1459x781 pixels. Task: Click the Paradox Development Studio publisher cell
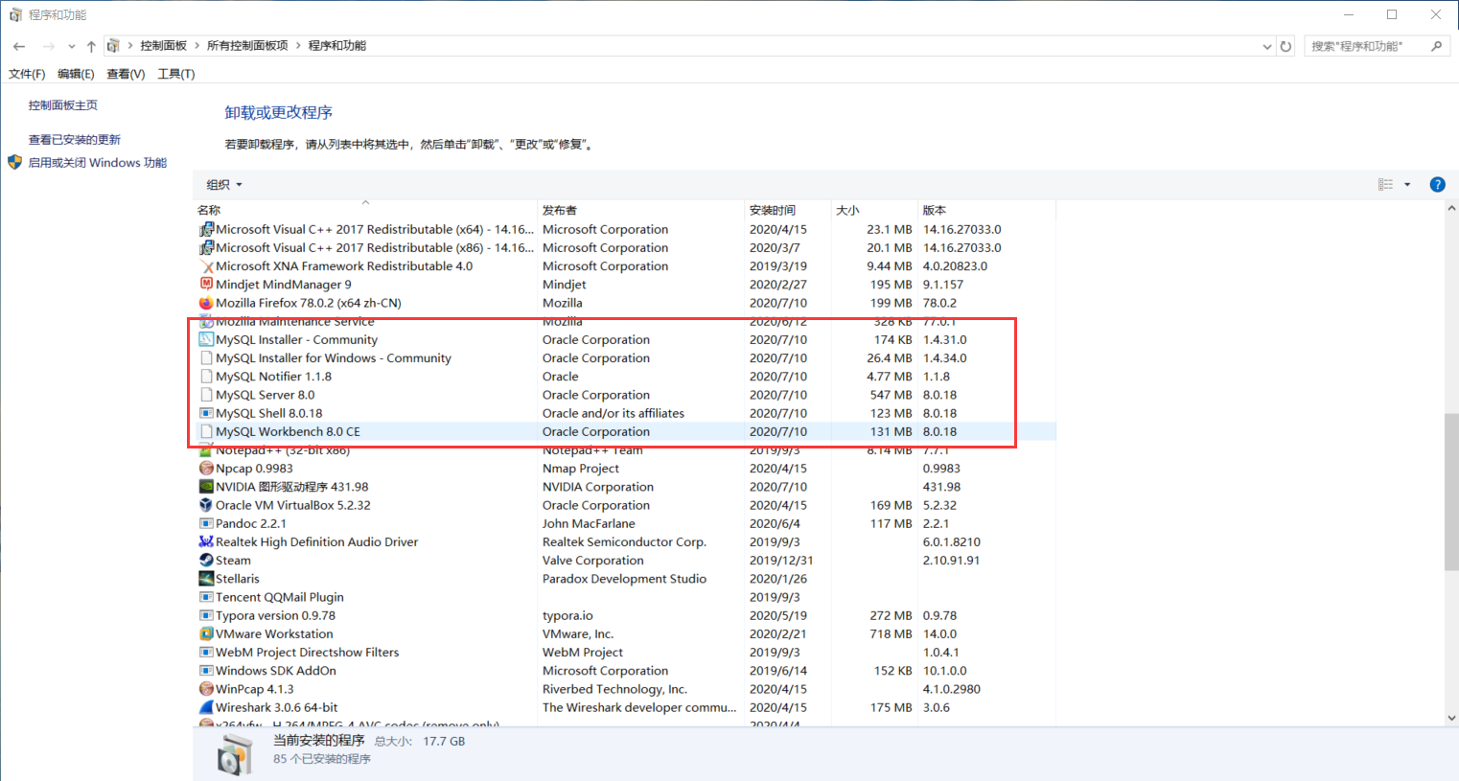[x=624, y=579]
